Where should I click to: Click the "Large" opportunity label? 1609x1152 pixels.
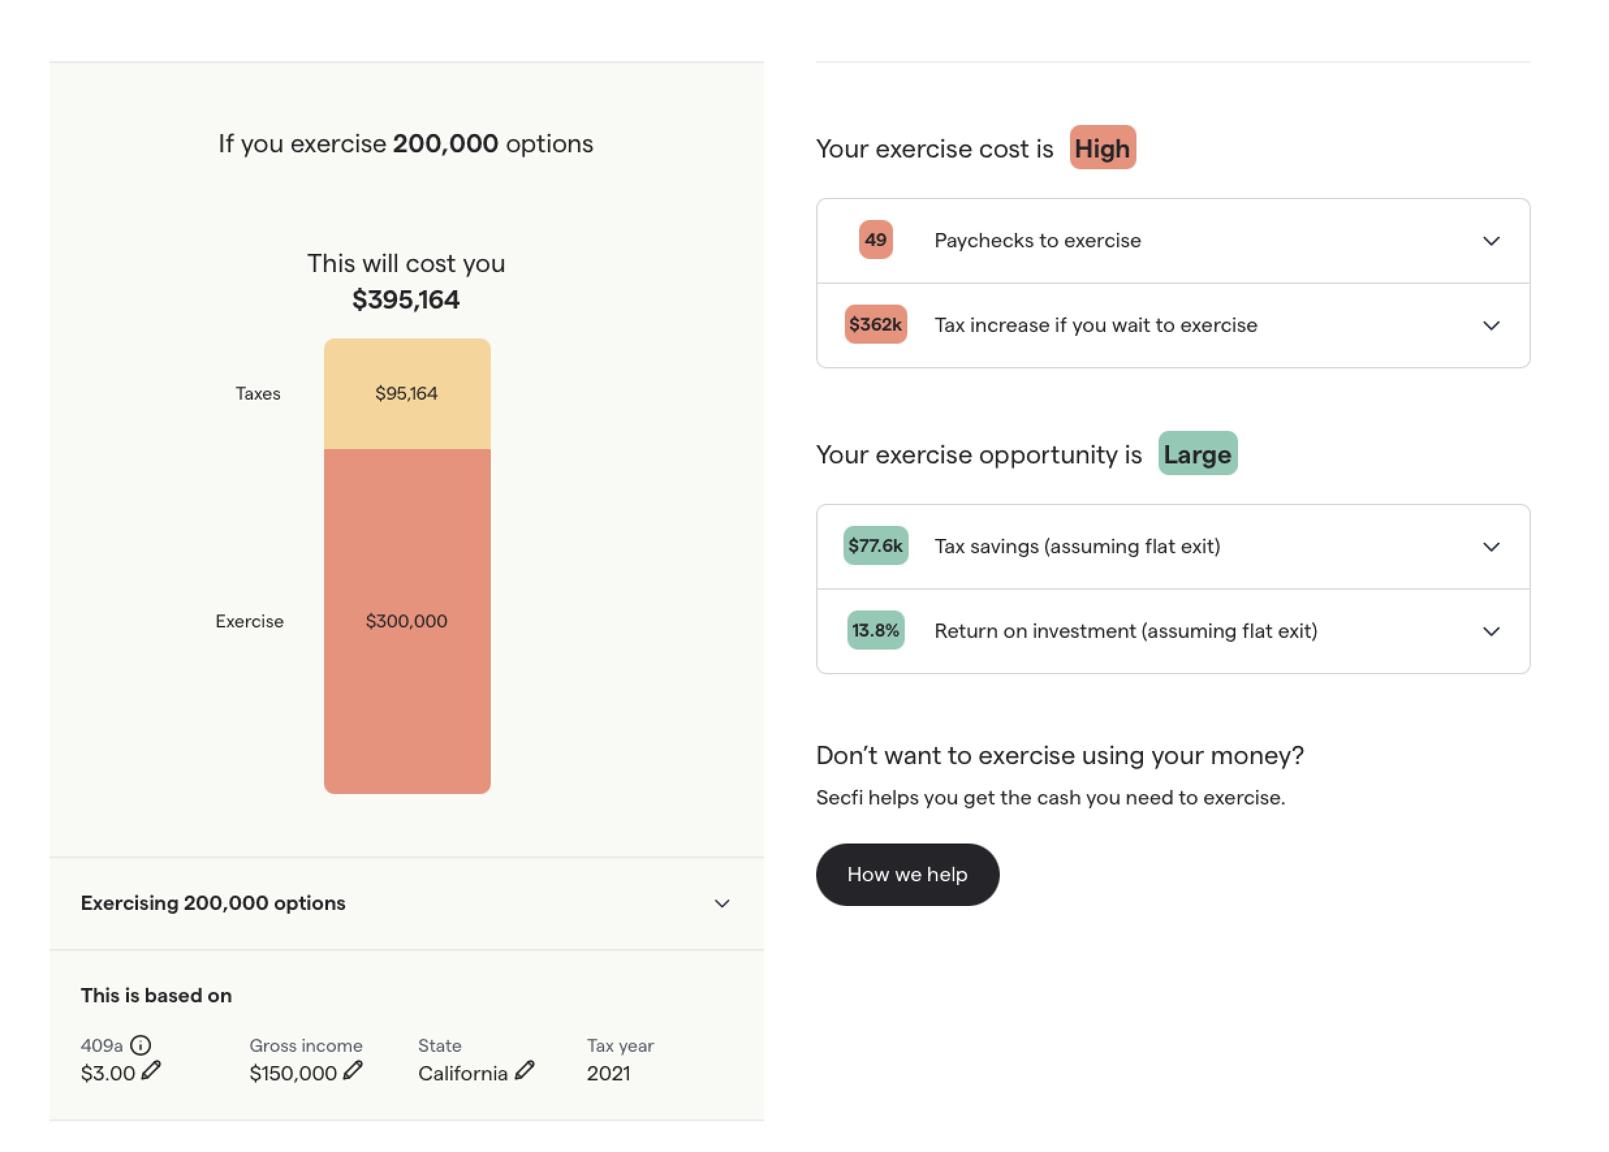(x=1198, y=455)
